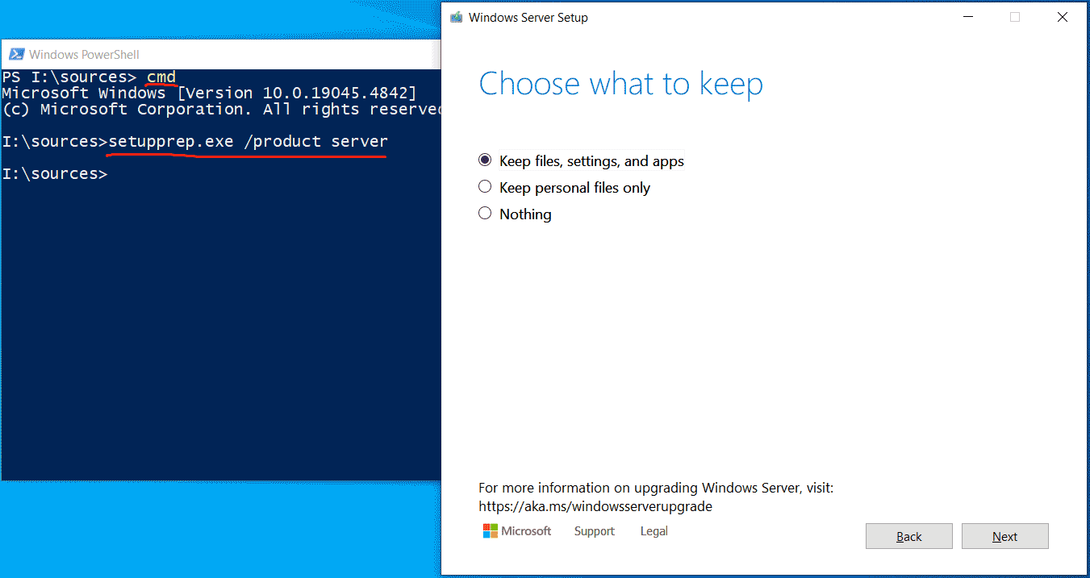Open the Support link
Screen dimensions: 1090x578
coord(595,531)
